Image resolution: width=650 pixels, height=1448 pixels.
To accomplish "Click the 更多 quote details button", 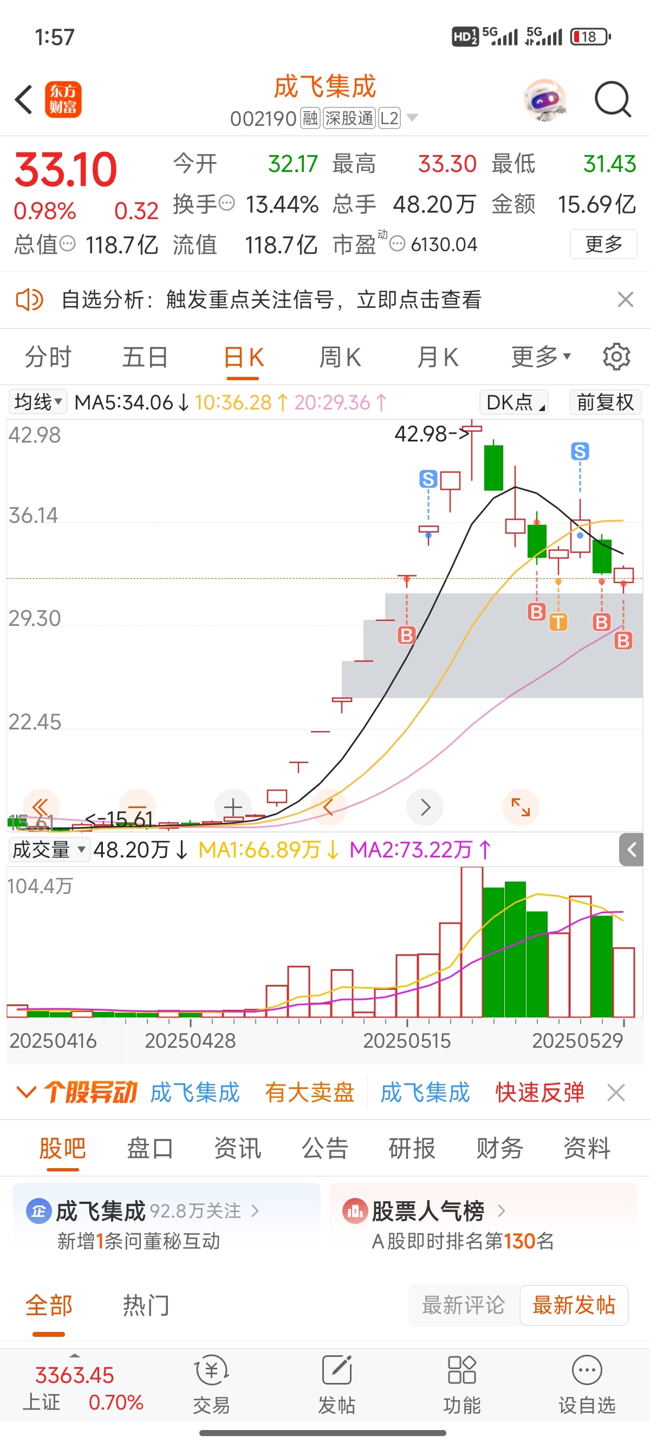I will tap(603, 244).
